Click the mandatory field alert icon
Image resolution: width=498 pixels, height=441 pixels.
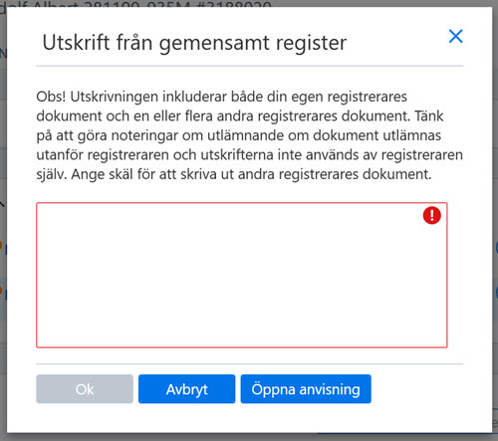(x=431, y=215)
